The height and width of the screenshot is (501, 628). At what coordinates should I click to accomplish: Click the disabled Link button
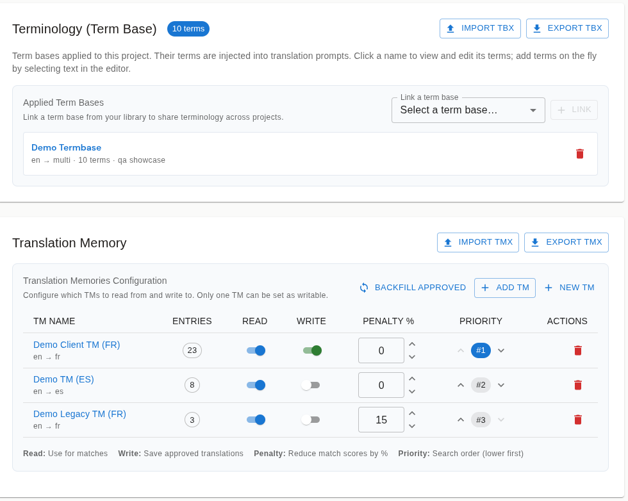click(x=574, y=110)
